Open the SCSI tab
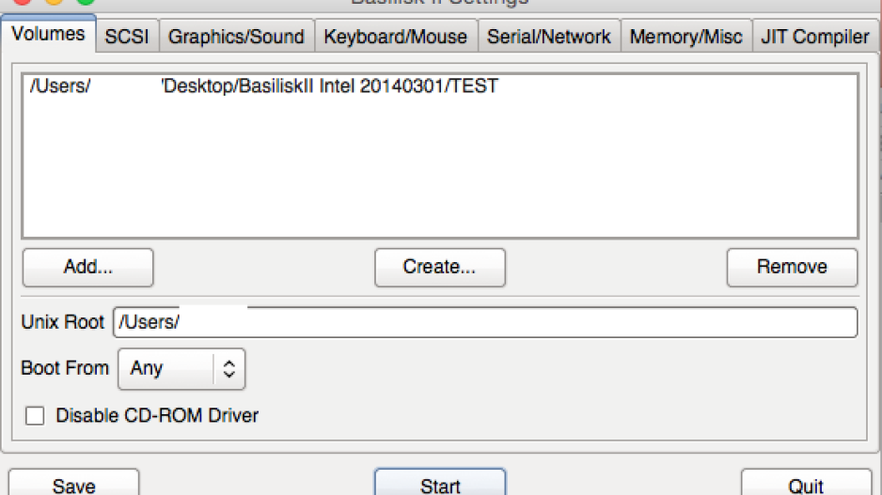 point(127,37)
